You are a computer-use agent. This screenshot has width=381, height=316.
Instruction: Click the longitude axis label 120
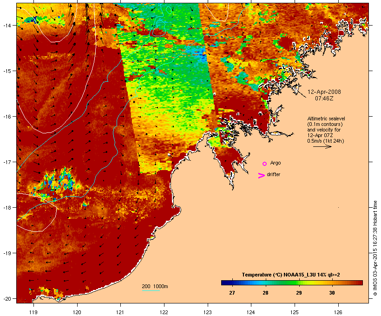click(x=77, y=312)
